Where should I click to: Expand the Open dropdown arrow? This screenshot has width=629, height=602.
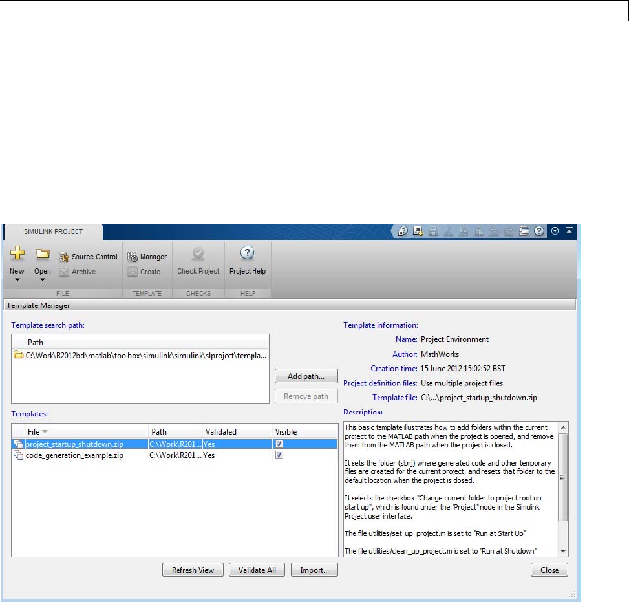pos(43,280)
